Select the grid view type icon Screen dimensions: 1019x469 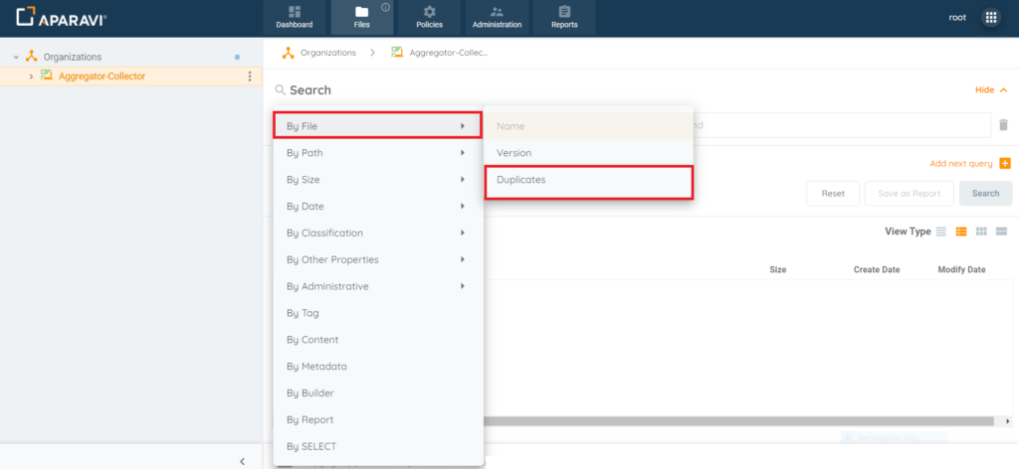(x=981, y=232)
